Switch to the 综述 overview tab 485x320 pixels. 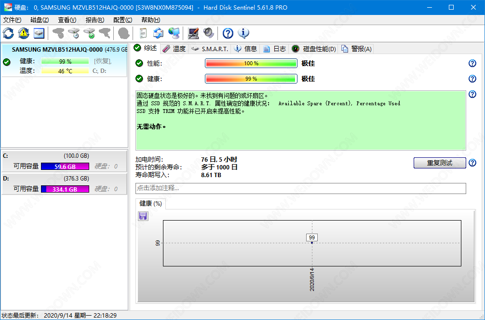tap(146, 48)
